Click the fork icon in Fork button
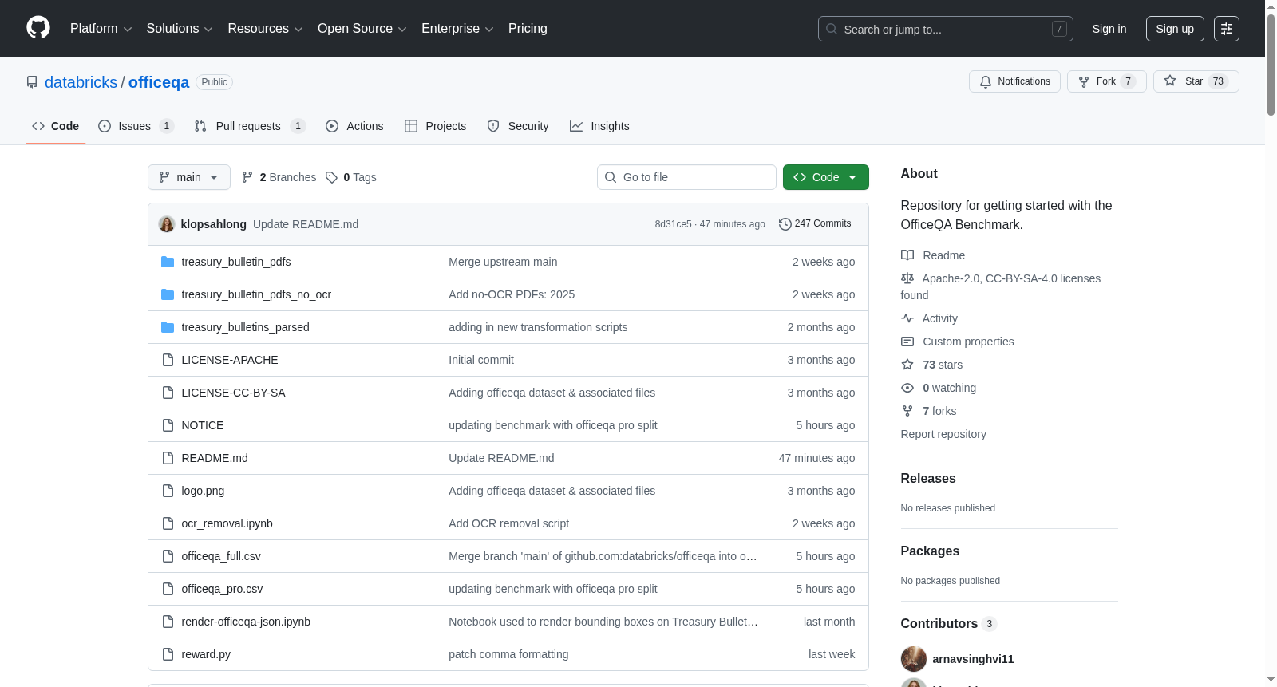 click(1084, 81)
